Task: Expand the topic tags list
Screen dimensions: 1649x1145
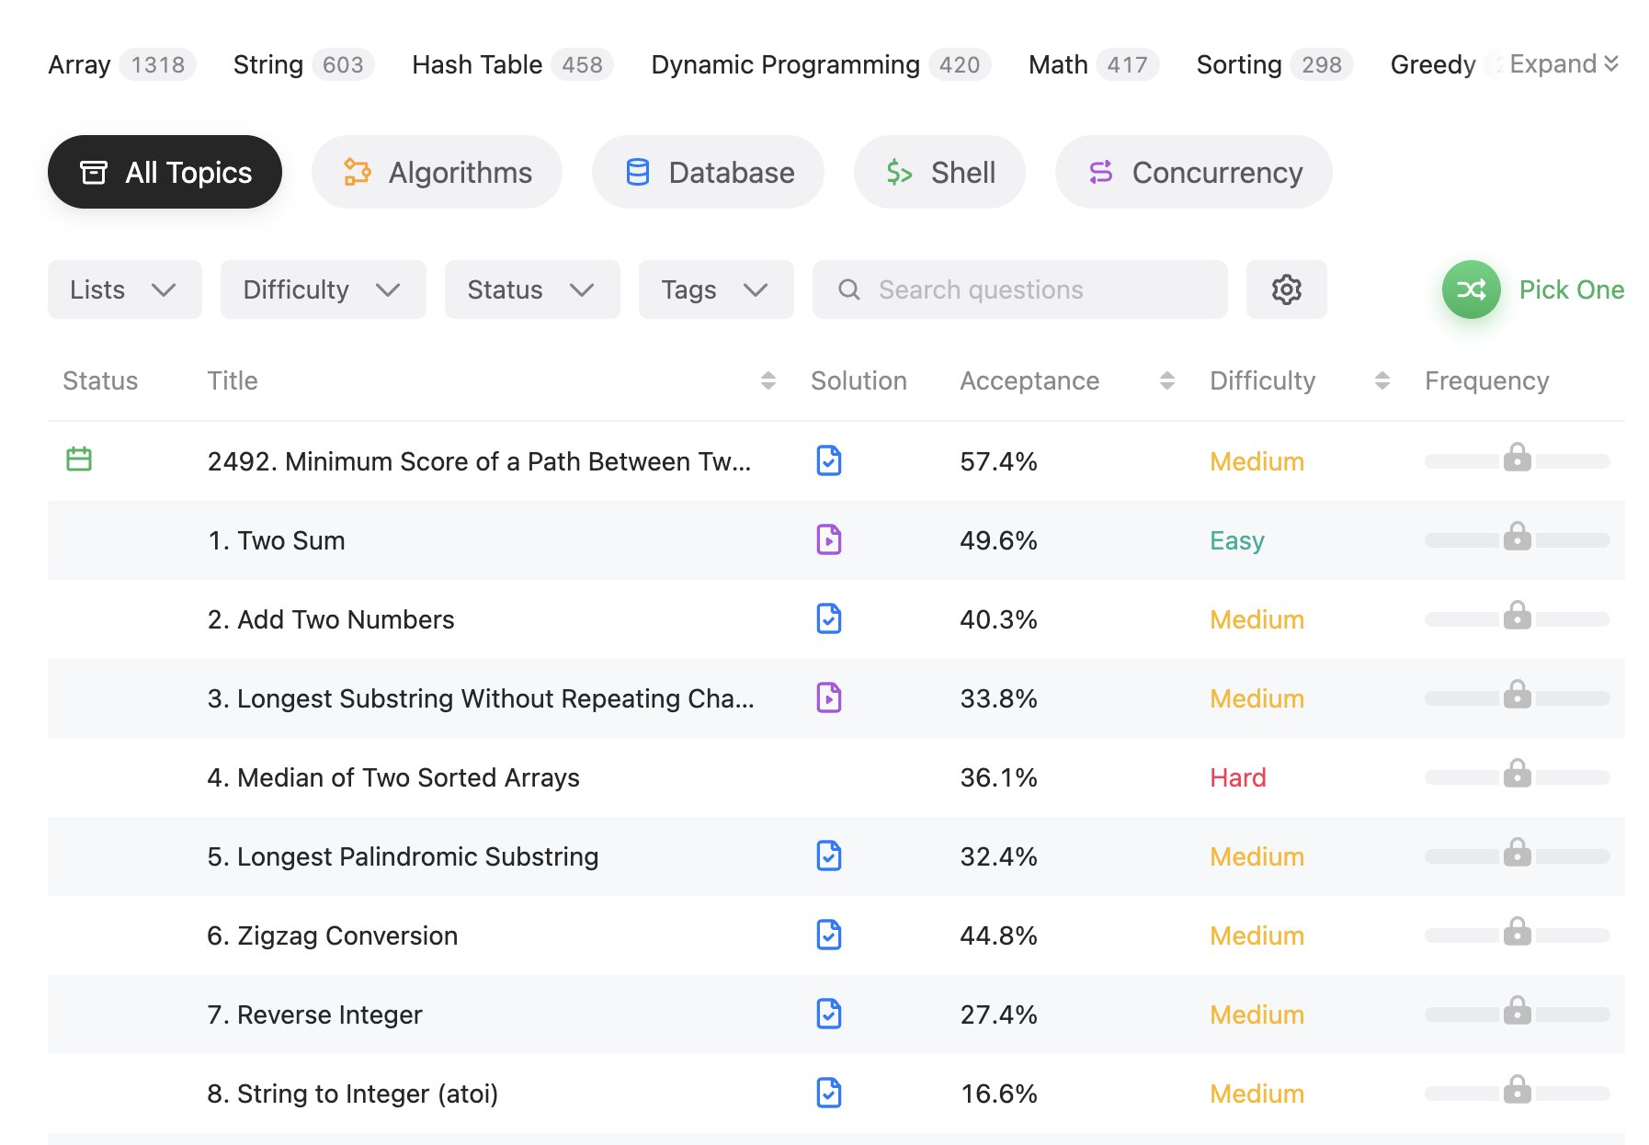Action: (1564, 64)
